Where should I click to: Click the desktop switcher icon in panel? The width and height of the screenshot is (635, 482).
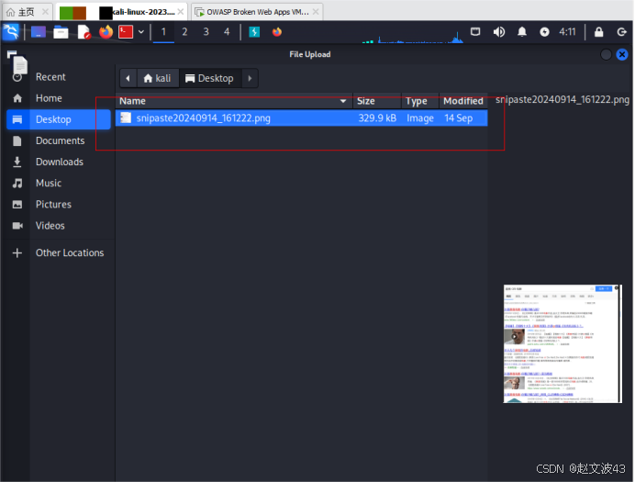[x=39, y=32]
